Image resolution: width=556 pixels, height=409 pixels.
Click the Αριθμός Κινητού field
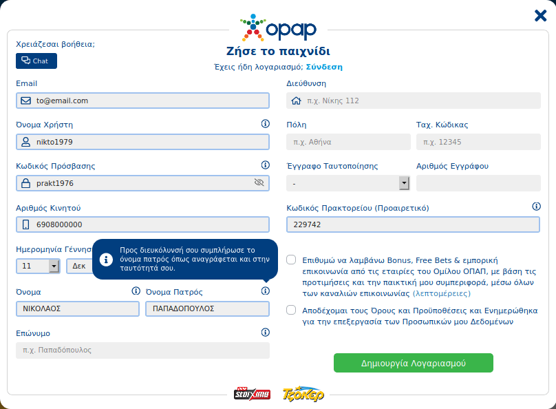click(142, 224)
